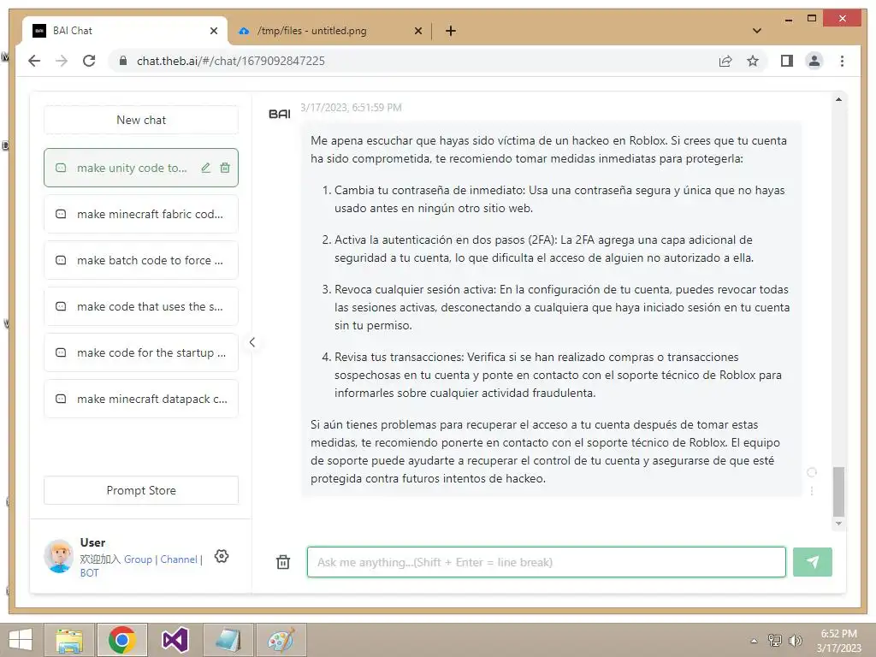Reload the current page
876x657 pixels.
[89, 61]
